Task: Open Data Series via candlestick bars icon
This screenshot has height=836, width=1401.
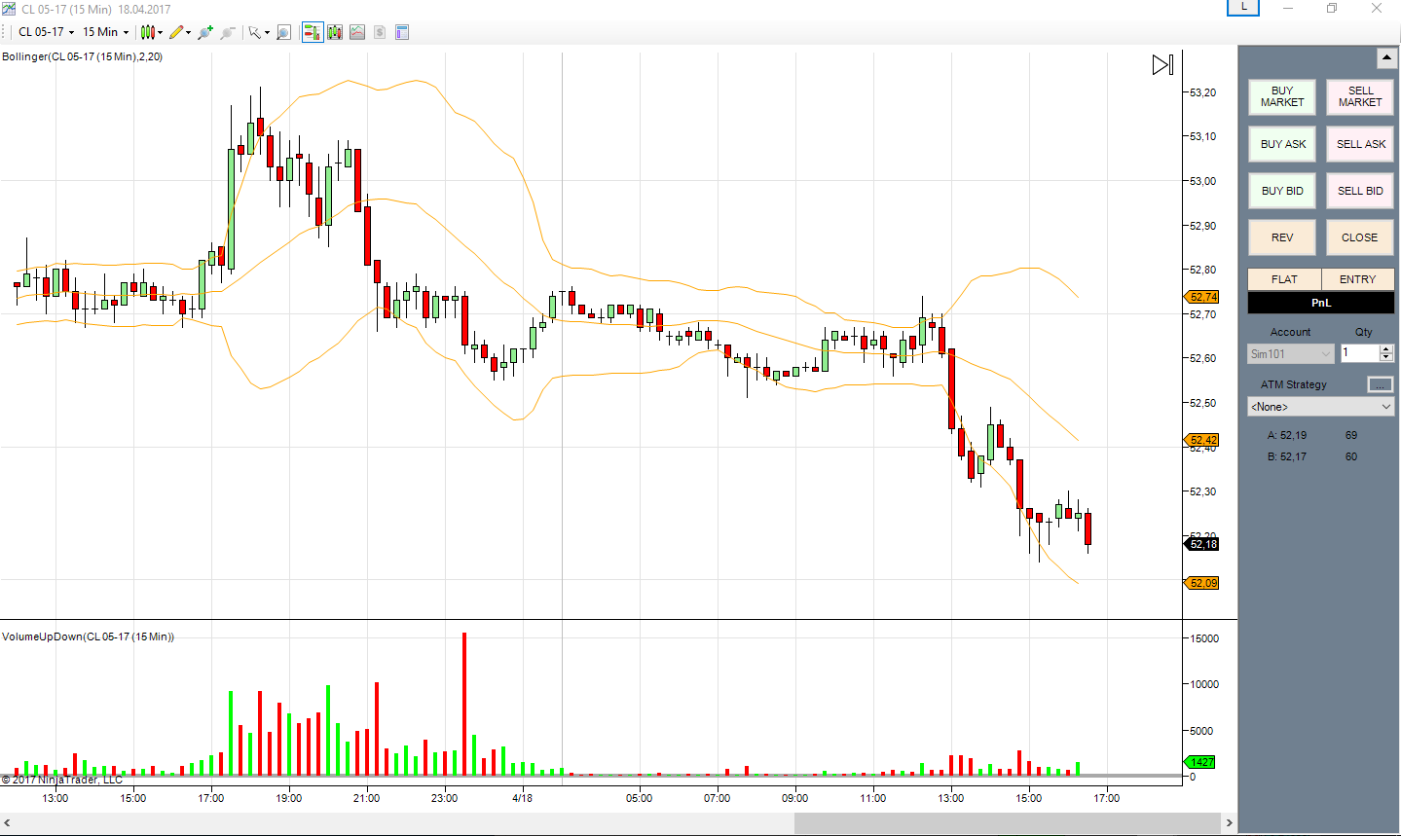Action: click(335, 32)
